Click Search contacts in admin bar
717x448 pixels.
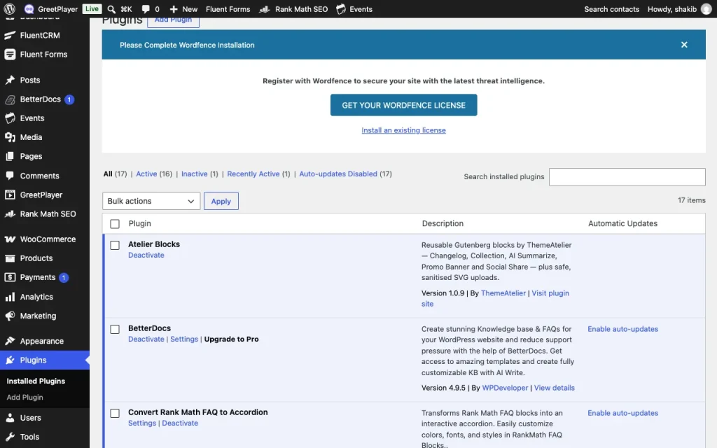(x=611, y=8)
